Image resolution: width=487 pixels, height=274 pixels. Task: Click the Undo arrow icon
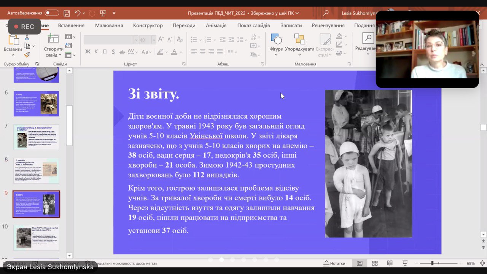(77, 13)
